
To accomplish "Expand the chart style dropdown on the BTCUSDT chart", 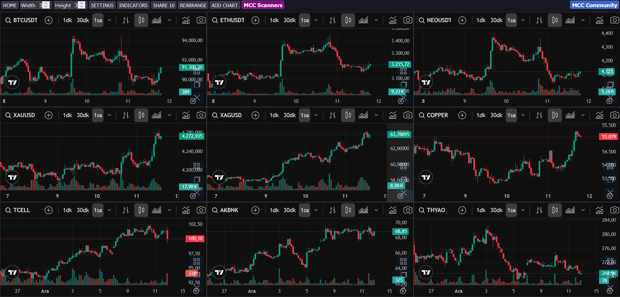I will [x=170, y=20].
